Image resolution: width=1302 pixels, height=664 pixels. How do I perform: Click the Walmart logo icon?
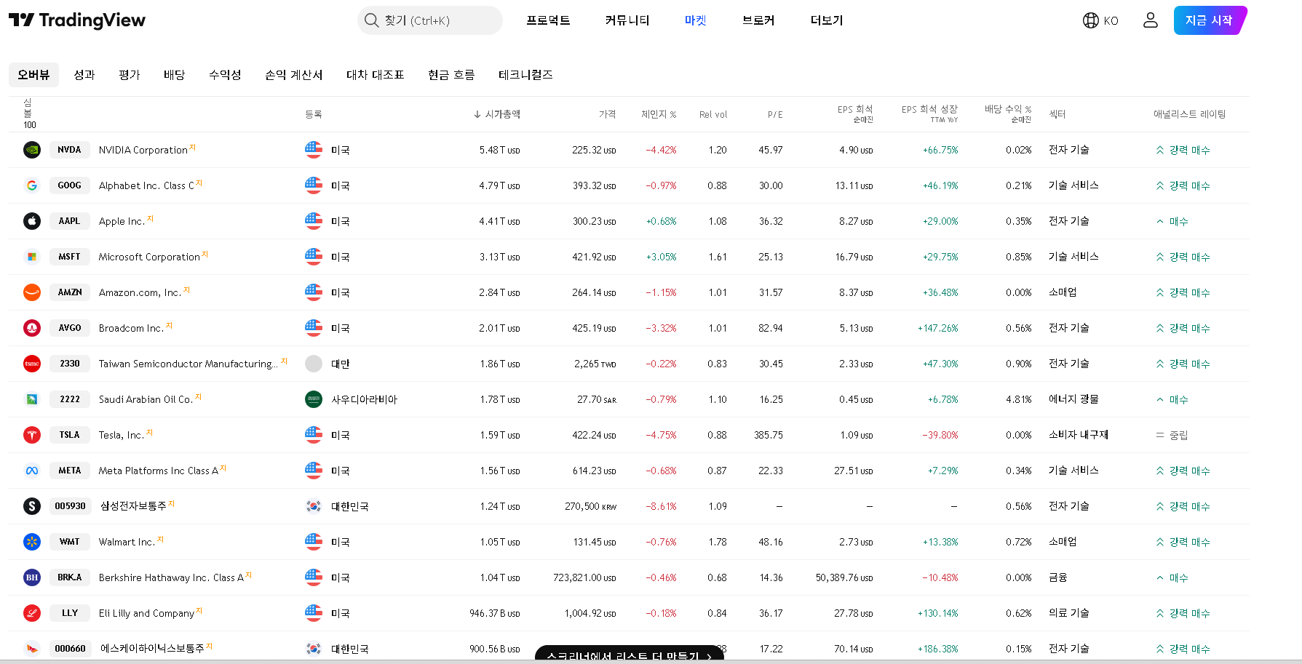(x=32, y=542)
